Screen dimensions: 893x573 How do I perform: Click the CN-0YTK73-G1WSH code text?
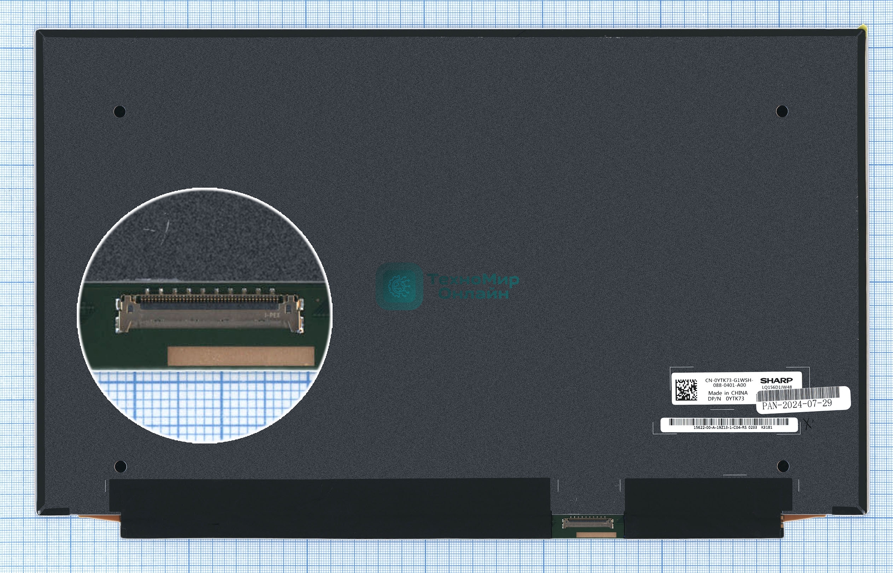[729, 380]
